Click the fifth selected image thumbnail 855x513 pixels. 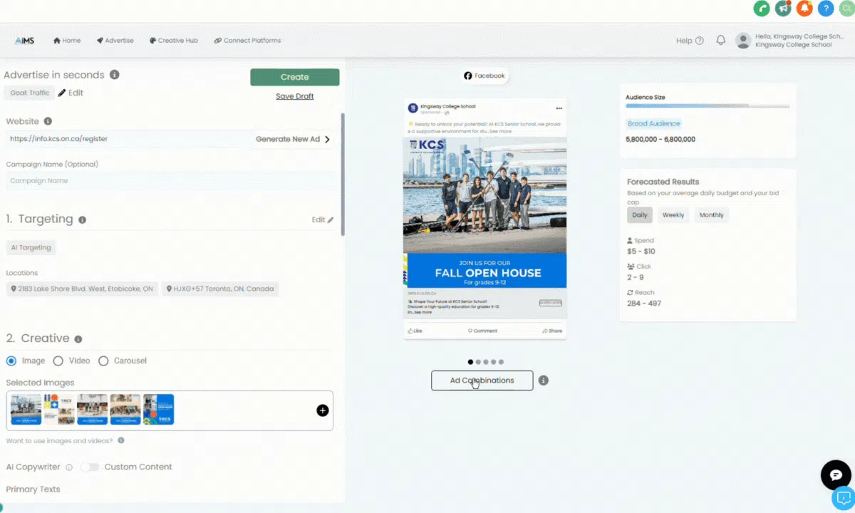tap(158, 409)
